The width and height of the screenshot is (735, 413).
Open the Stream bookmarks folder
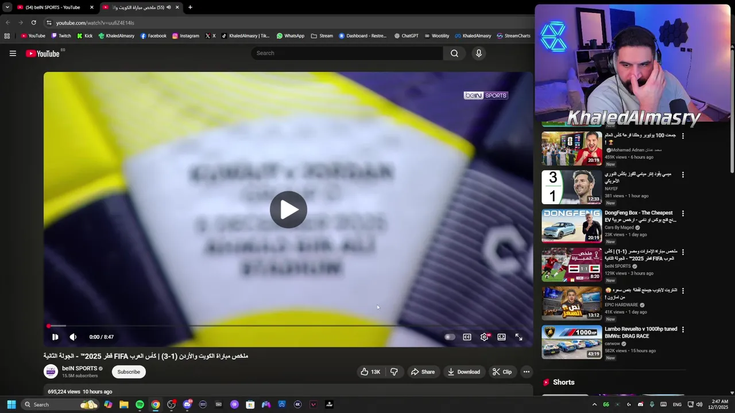[322, 36]
